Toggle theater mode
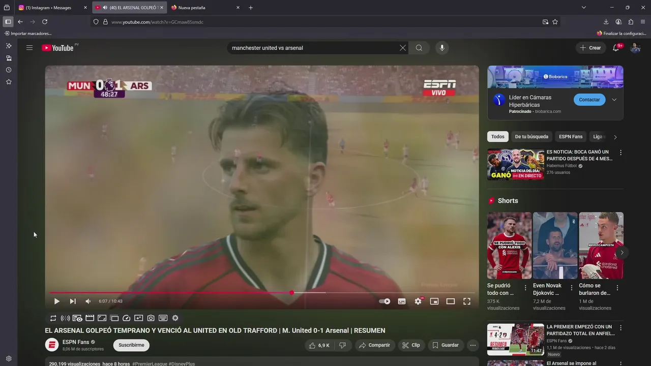This screenshot has height=366, width=651. pyautogui.click(x=451, y=301)
